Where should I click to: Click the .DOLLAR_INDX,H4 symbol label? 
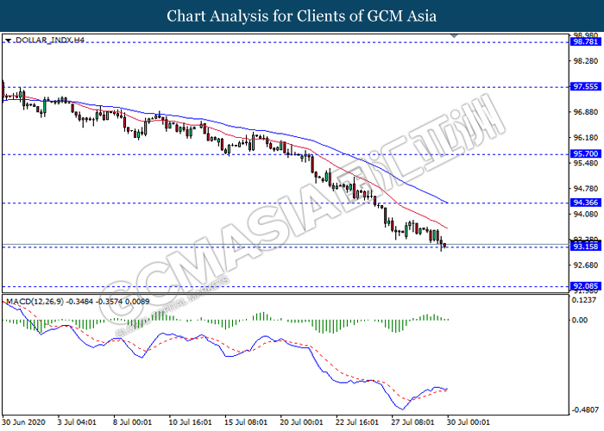pyautogui.click(x=48, y=41)
